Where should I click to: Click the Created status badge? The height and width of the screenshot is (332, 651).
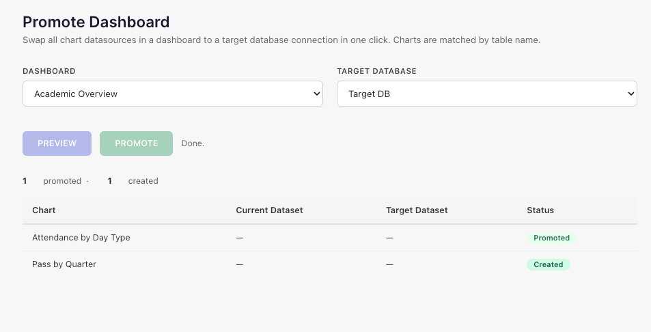[549, 265]
